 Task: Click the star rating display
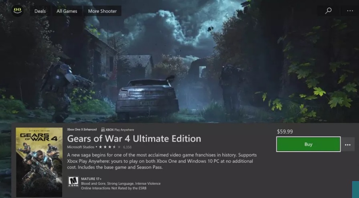tap(110, 147)
